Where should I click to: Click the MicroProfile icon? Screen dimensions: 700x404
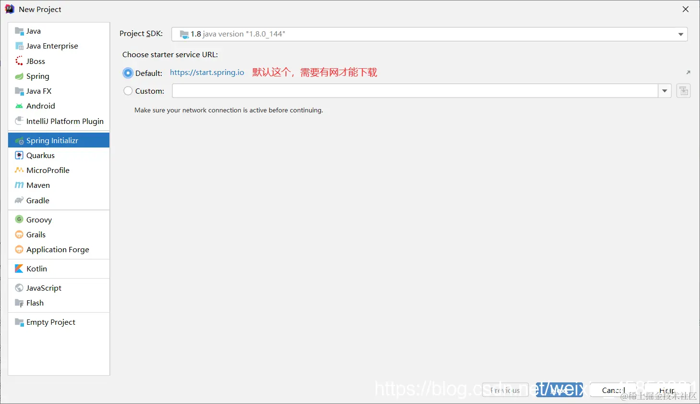(19, 171)
